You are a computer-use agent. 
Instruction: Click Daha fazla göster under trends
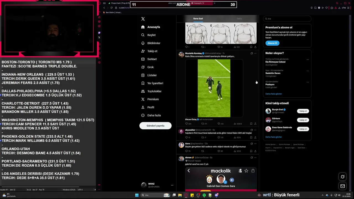coord(274,94)
